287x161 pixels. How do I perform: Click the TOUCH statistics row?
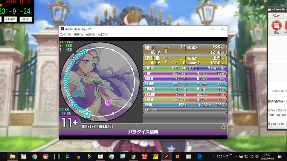185,89
